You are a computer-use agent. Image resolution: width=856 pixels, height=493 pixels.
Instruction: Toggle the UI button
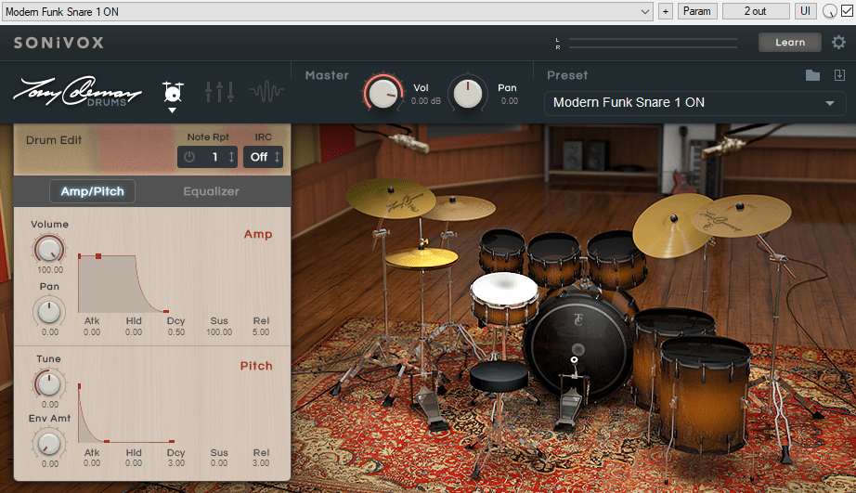pos(805,11)
